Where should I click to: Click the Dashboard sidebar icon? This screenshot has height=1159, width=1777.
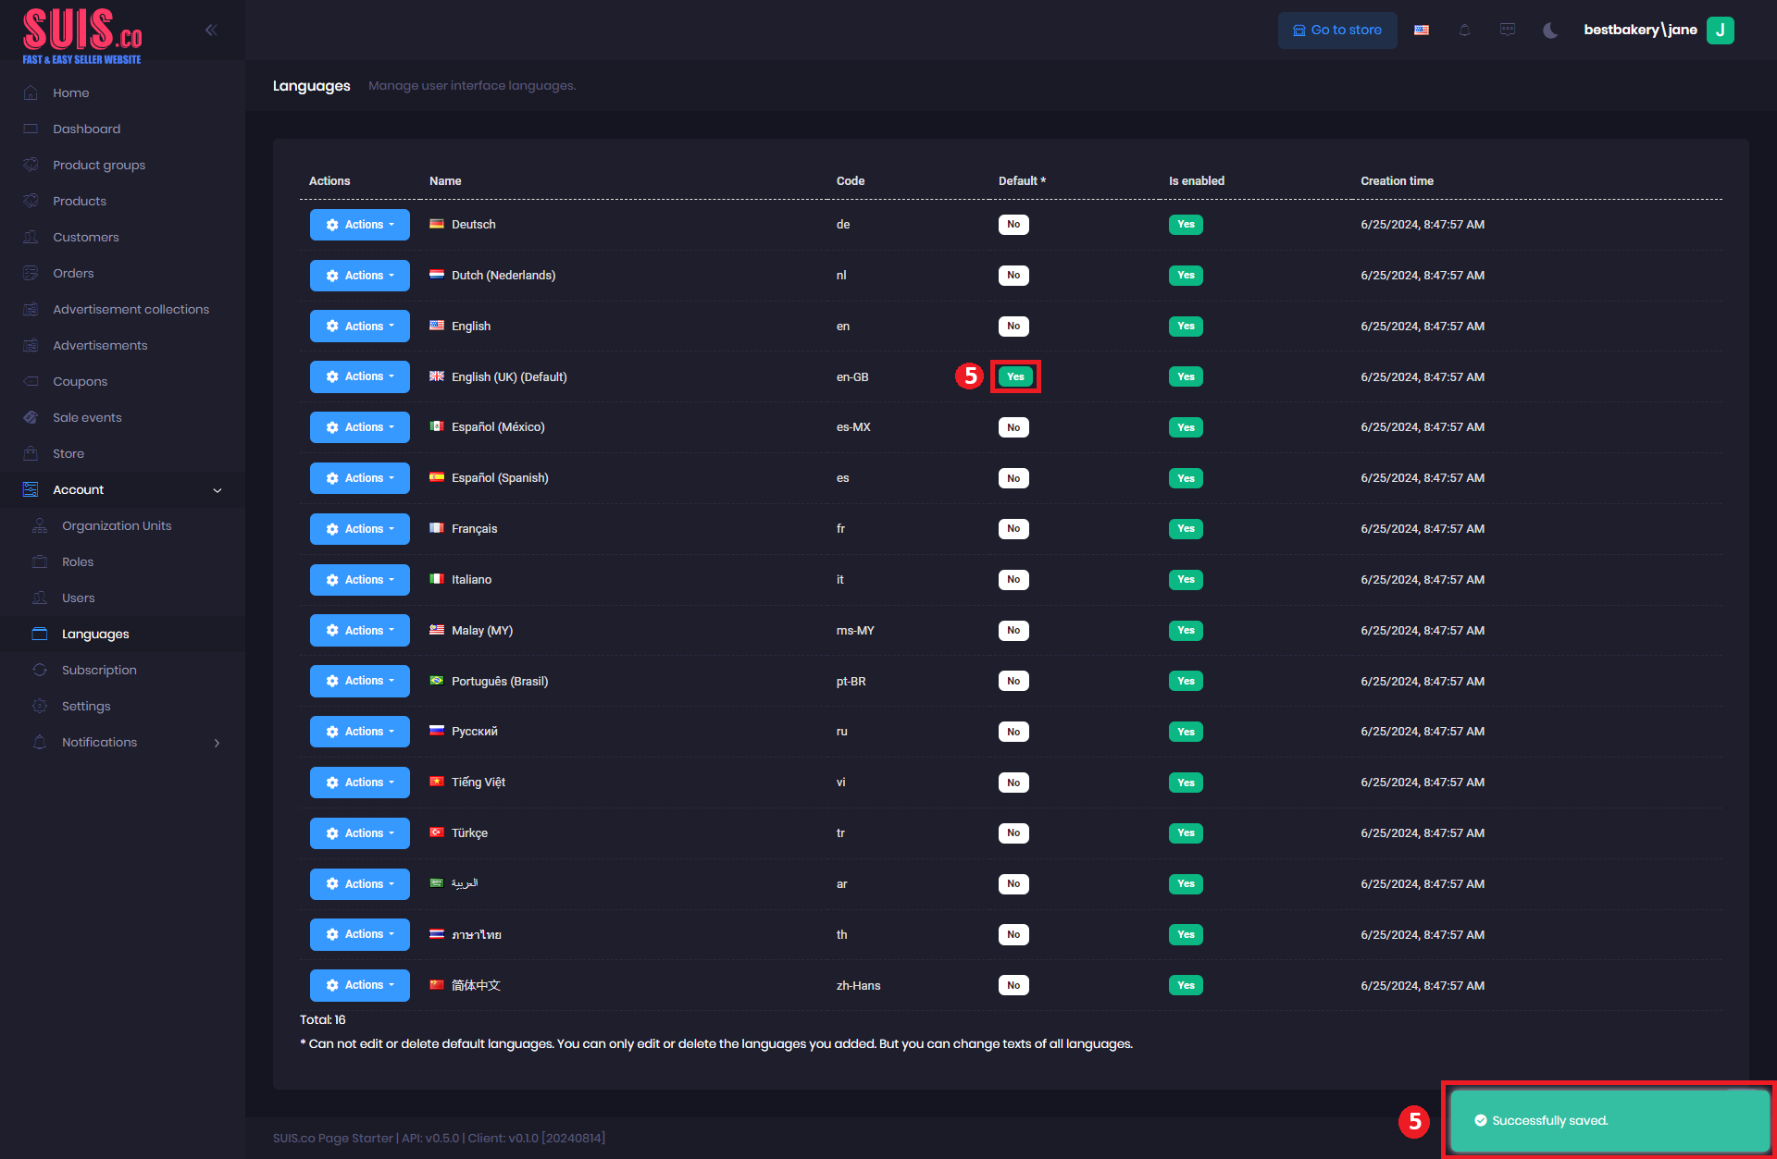coord(31,129)
